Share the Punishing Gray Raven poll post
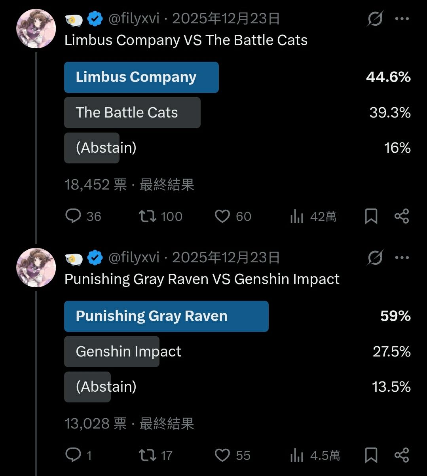Screen dimensions: 427x476 click(402, 455)
